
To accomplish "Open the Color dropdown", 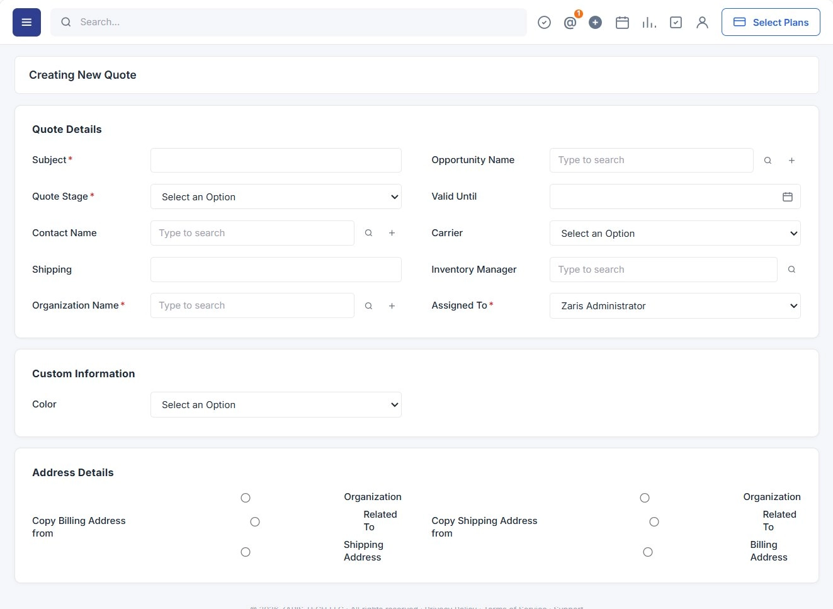I will click(x=276, y=404).
